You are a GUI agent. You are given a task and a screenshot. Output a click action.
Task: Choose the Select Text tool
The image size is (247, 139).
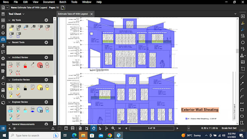click(106, 128)
